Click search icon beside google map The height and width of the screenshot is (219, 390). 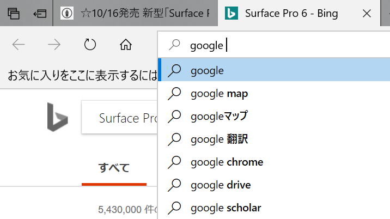pyautogui.click(x=174, y=94)
